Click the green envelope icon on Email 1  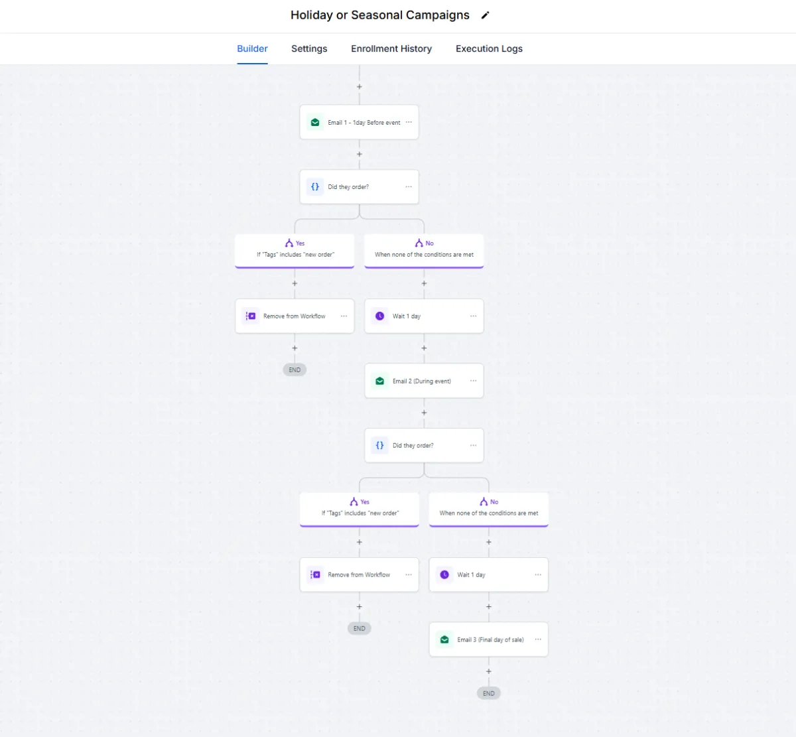click(x=315, y=122)
